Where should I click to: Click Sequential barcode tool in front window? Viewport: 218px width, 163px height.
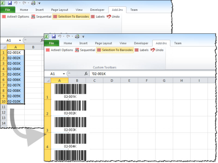[85, 50]
